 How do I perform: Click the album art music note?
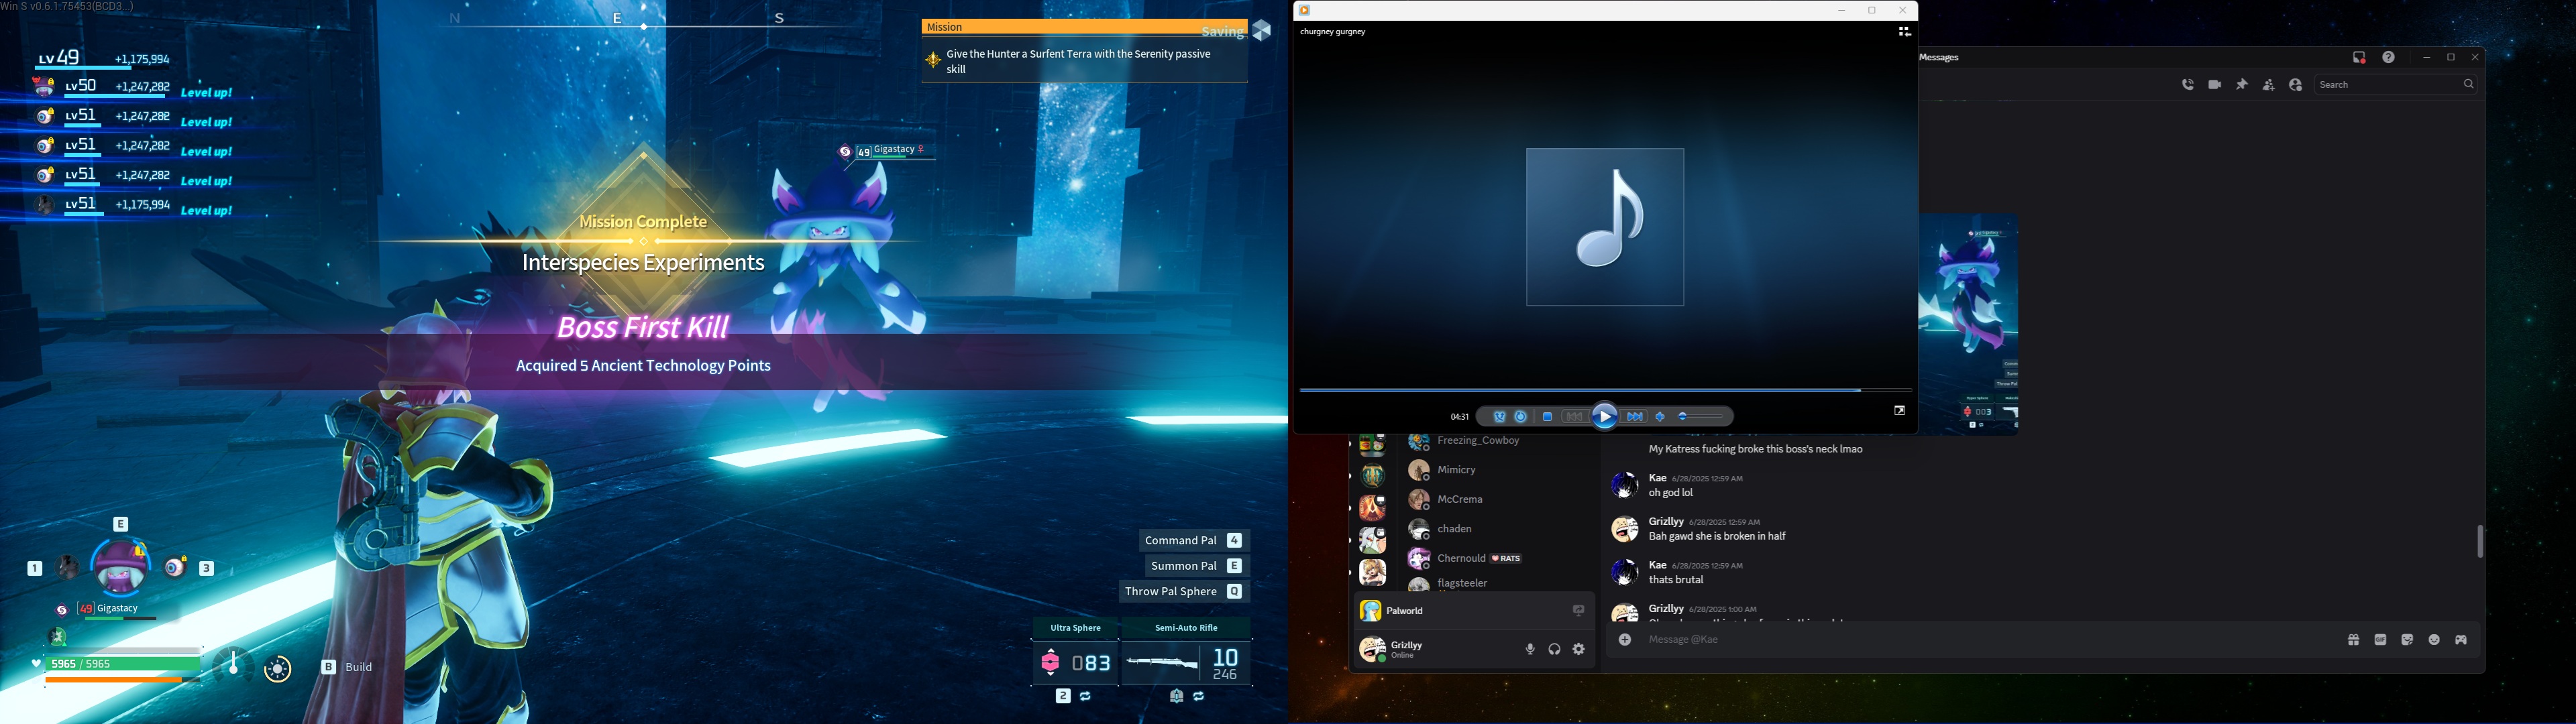1605,227
